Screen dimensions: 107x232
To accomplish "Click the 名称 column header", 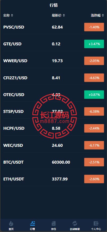I will pos(6,15).
